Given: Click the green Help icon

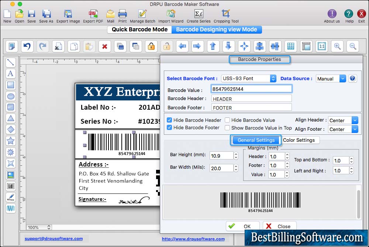Looking at the screenshot, I should pyautogui.click(x=349, y=14).
